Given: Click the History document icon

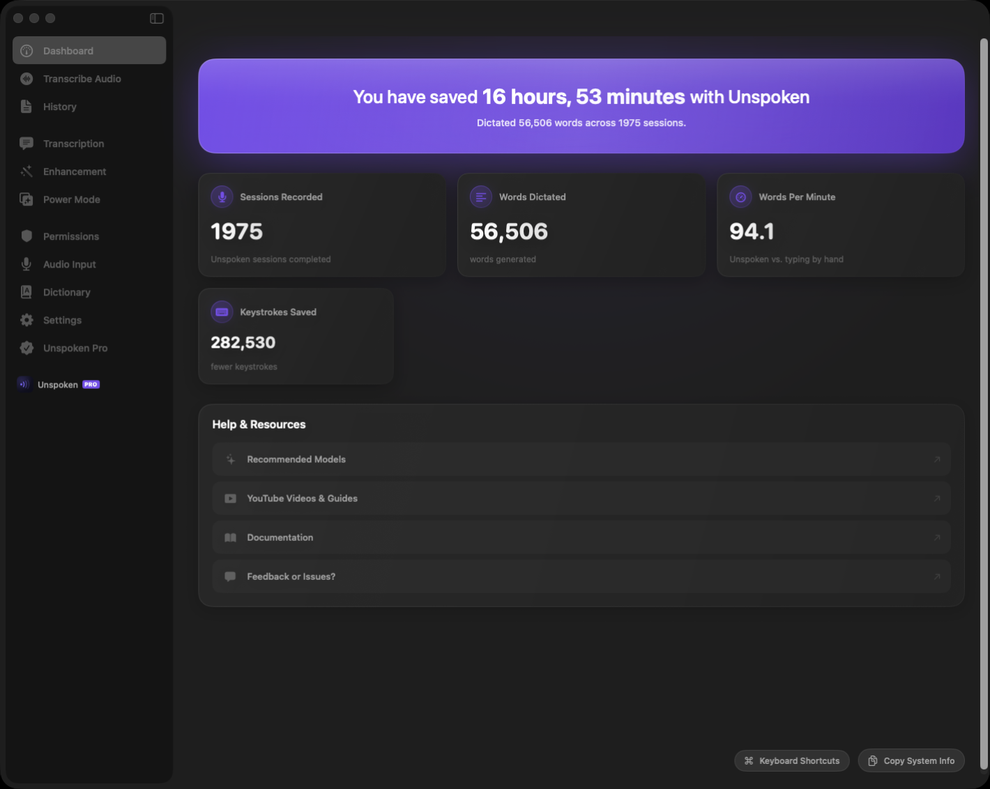Looking at the screenshot, I should point(26,107).
